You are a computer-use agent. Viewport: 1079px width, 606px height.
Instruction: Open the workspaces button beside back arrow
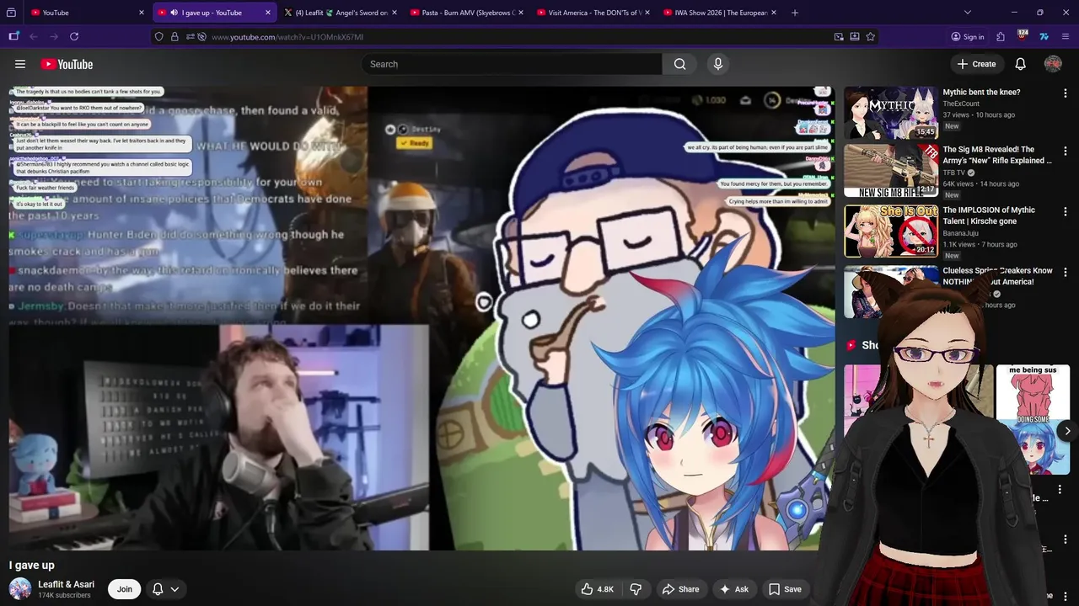(x=13, y=37)
